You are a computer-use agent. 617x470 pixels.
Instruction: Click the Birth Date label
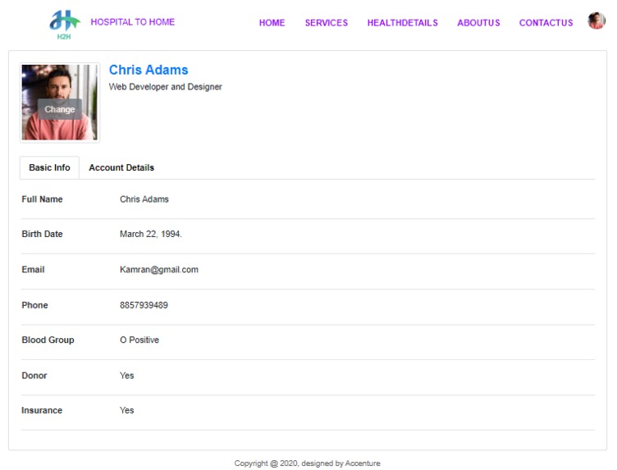[x=42, y=234]
